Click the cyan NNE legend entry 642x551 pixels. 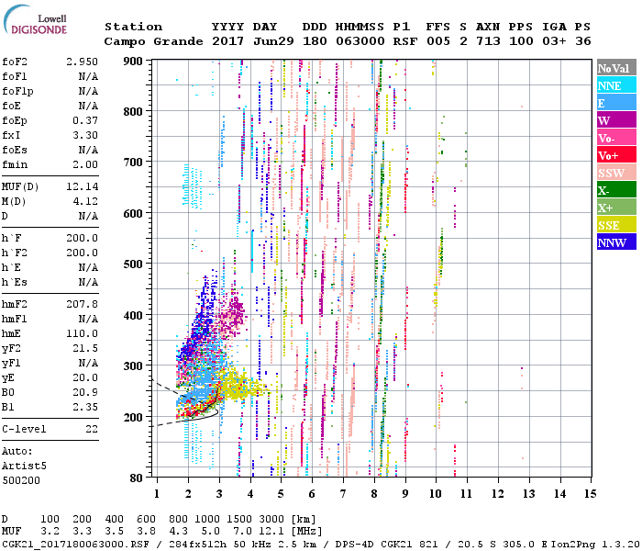point(616,85)
